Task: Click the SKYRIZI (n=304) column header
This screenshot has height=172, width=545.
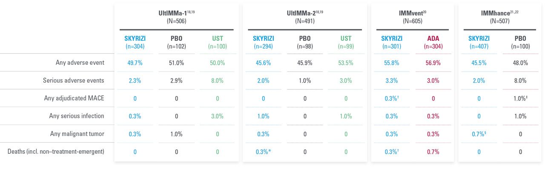Action: [135, 42]
